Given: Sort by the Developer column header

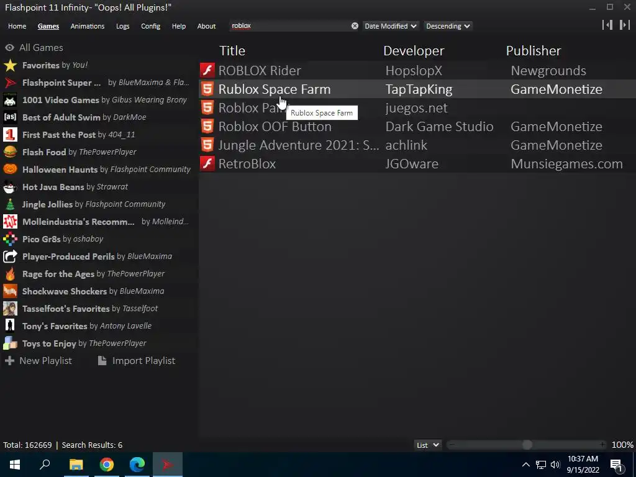Looking at the screenshot, I should [x=414, y=51].
